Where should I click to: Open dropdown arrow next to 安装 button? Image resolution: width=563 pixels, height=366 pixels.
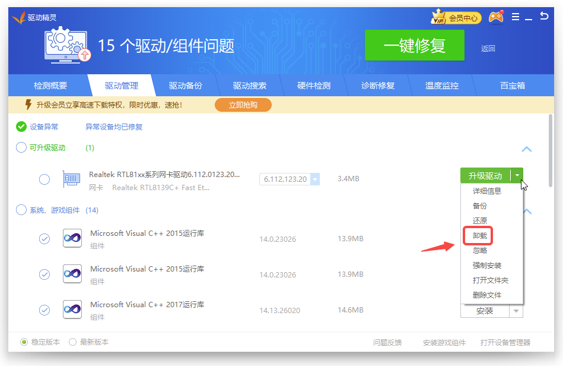pos(516,311)
